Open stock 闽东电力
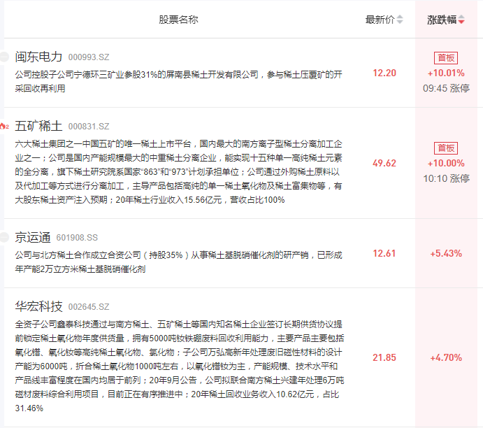 [38, 57]
